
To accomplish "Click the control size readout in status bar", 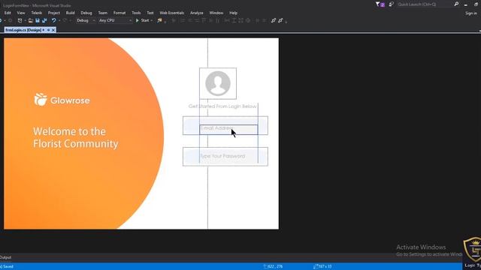I will tap(322, 266).
